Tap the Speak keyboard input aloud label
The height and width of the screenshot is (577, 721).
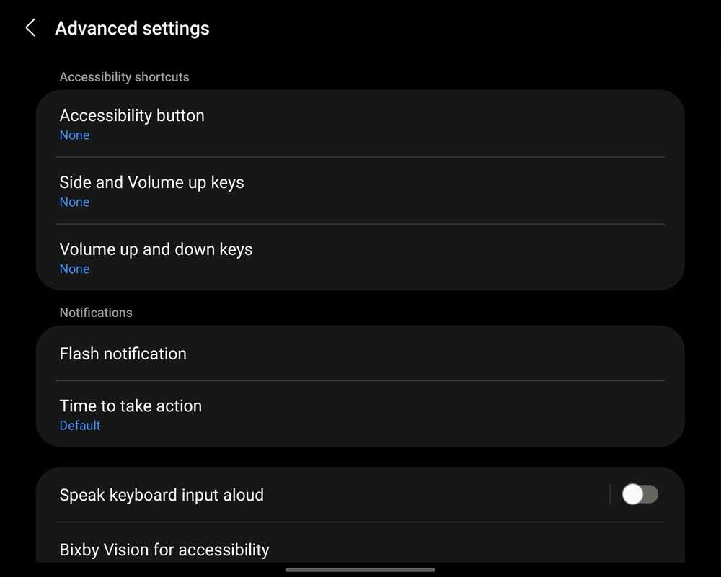click(162, 495)
